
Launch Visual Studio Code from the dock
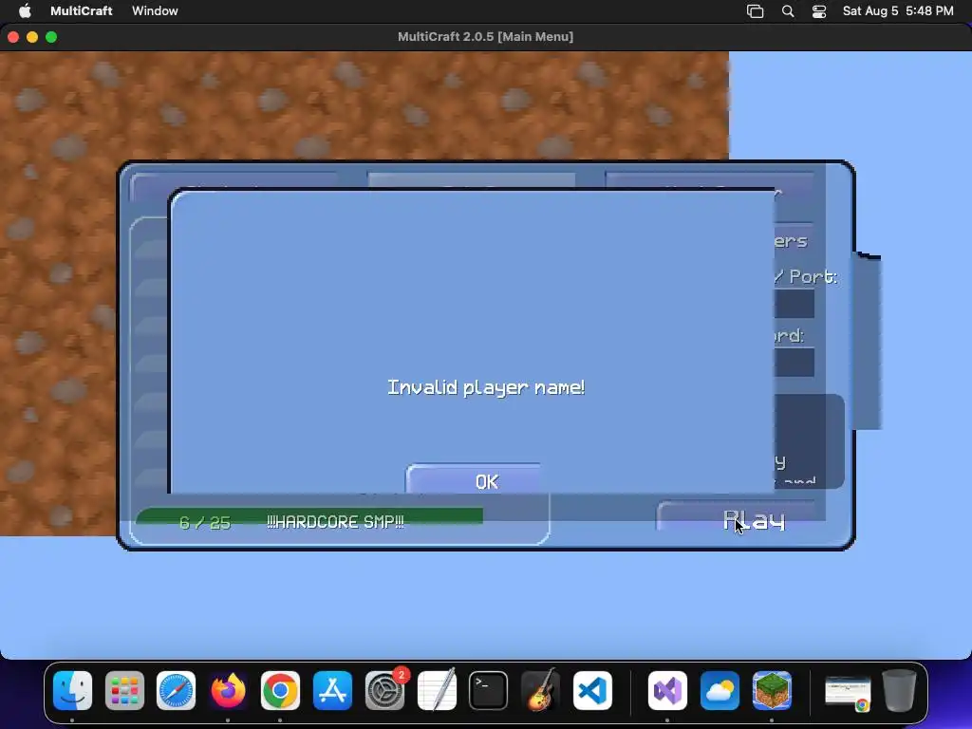(x=592, y=690)
